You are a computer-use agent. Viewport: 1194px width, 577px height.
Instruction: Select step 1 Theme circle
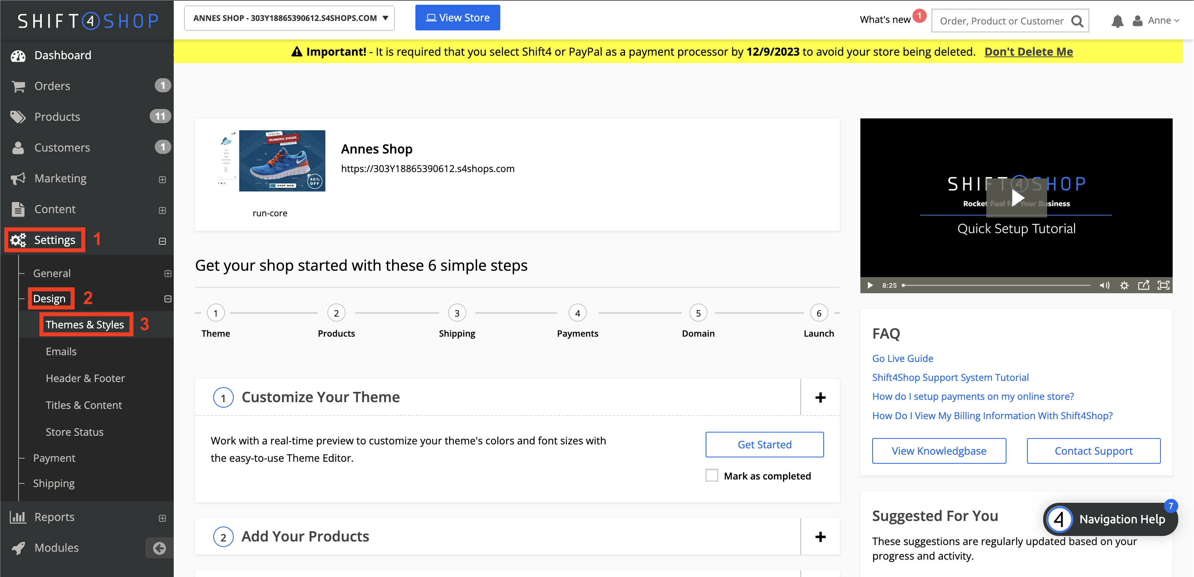pyautogui.click(x=216, y=313)
